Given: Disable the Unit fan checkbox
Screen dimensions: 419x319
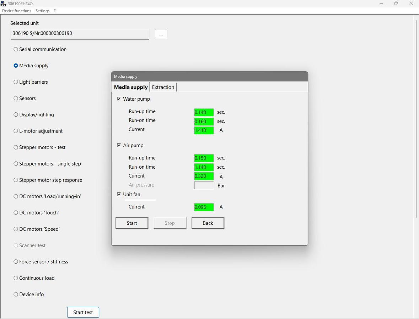Looking at the screenshot, I should coord(119,194).
